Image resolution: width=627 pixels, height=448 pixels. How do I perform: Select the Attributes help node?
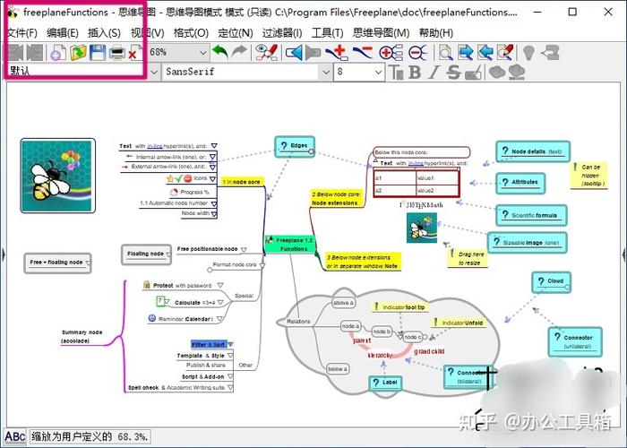coord(520,184)
